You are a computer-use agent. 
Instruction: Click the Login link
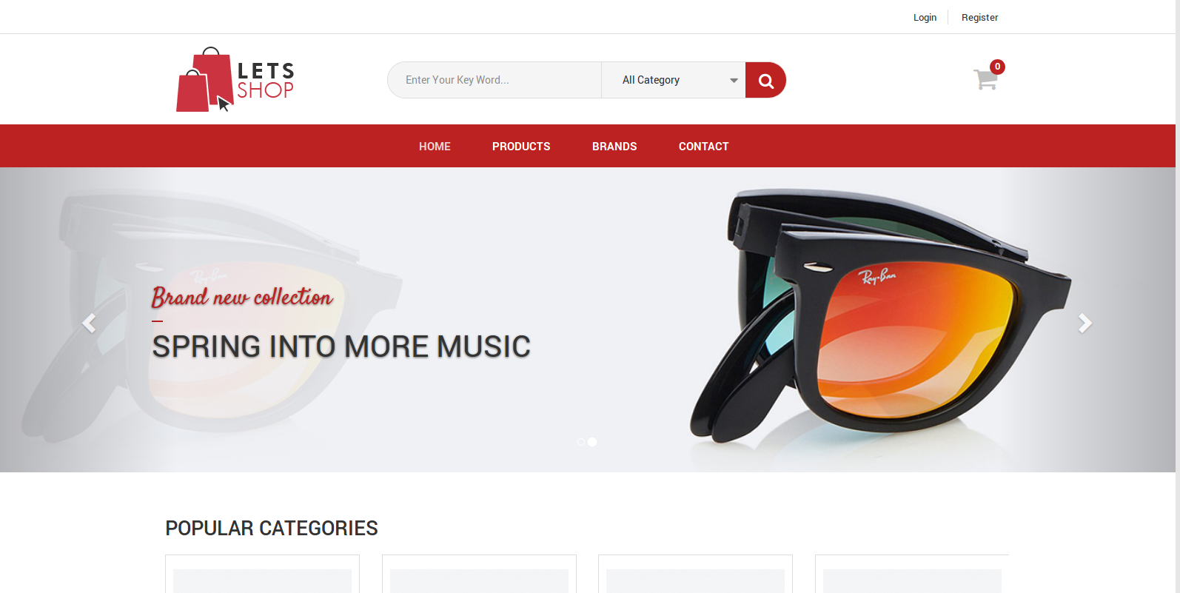coord(925,18)
